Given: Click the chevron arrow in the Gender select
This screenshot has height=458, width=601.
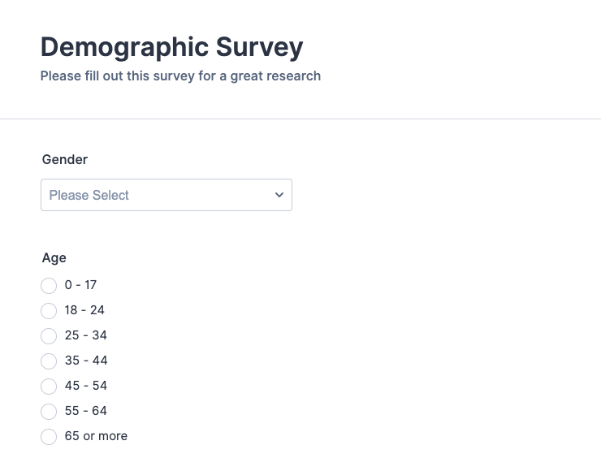Looking at the screenshot, I should point(279,195).
